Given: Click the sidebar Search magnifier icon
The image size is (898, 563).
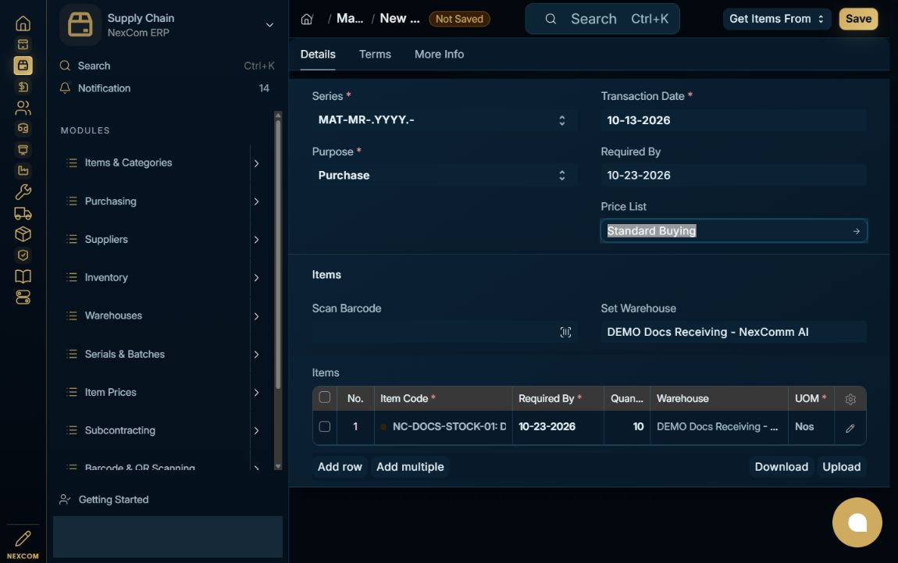Looking at the screenshot, I should 66,66.
